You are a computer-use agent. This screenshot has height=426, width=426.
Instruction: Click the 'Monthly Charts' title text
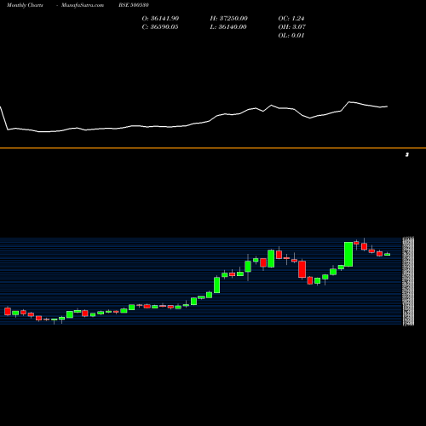pos(25,5)
